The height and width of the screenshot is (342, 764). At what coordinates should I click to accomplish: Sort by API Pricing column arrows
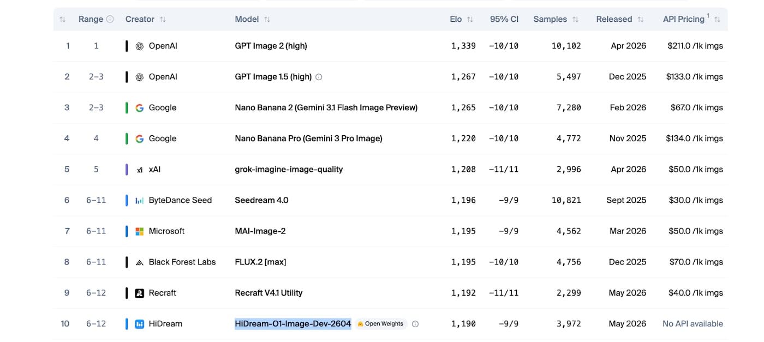pyautogui.click(x=717, y=19)
